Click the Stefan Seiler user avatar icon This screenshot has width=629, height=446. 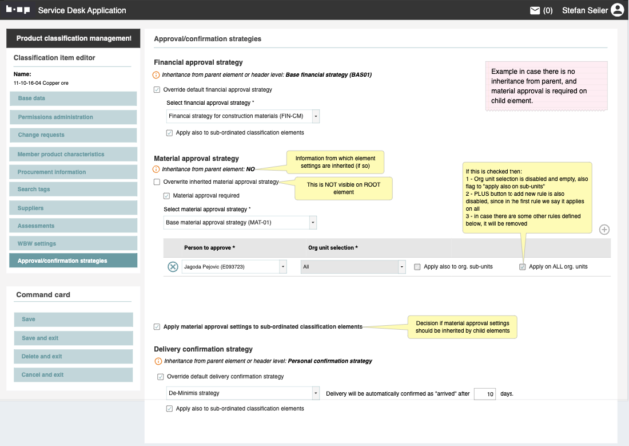click(x=617, y=10)
